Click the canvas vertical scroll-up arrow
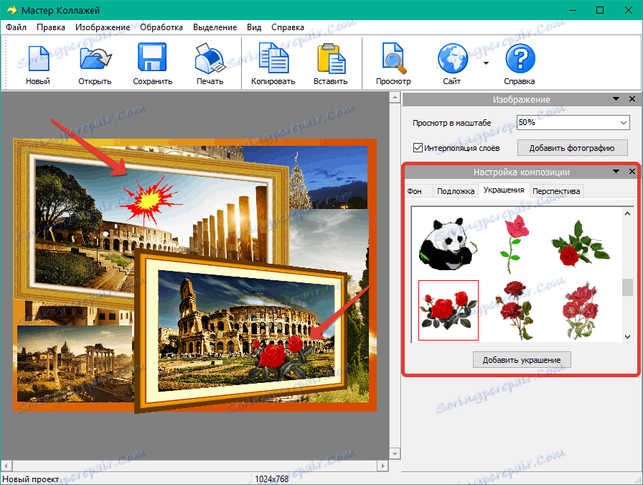This screenshot has width=643, height=485. tap(395, 97)
